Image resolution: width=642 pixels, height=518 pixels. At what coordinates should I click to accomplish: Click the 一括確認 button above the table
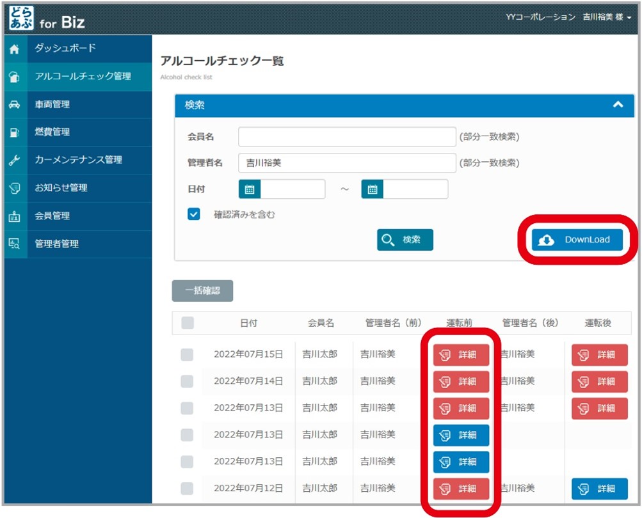202,290
